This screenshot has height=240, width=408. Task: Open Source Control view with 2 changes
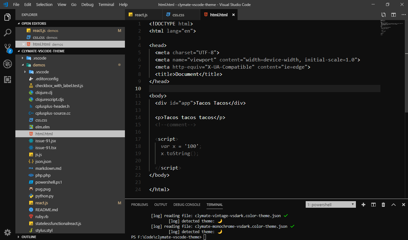click(8, 48)
